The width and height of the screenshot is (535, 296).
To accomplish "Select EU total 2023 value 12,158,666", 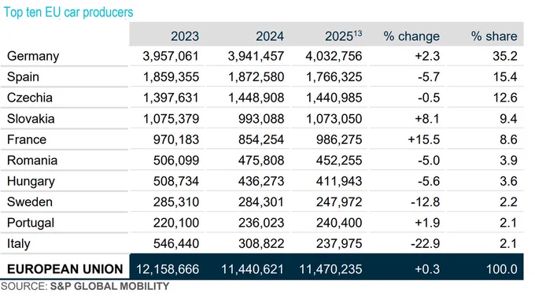I will (x=168, y=269).
